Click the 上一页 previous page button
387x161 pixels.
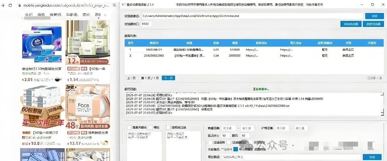click(131, 78)
